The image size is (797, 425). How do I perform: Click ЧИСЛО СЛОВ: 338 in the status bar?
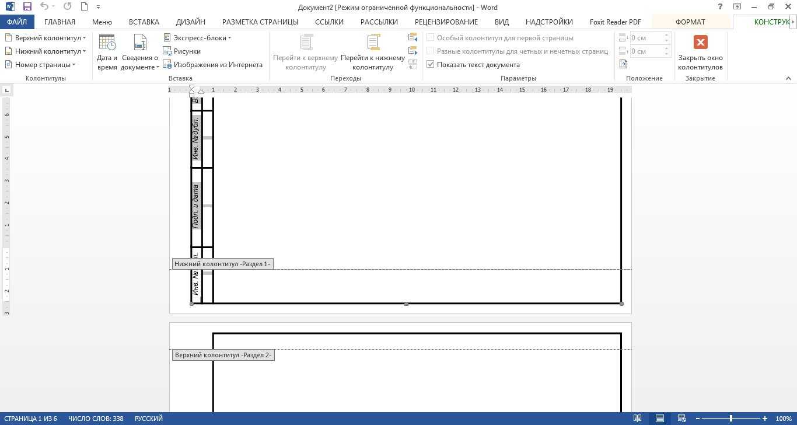click(x=96, y=419)
